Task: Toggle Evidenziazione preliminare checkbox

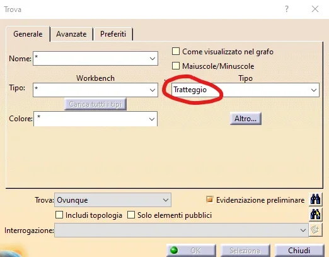Action: point(209,200)
